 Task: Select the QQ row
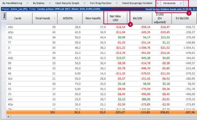tap(102, 37)
